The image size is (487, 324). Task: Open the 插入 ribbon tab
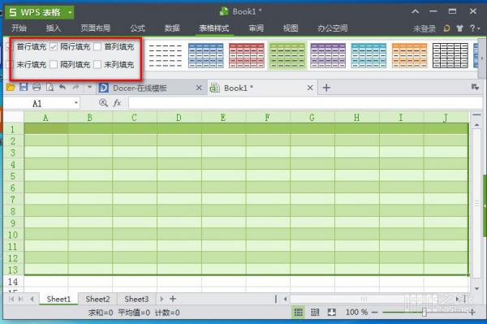click(54, 28)
